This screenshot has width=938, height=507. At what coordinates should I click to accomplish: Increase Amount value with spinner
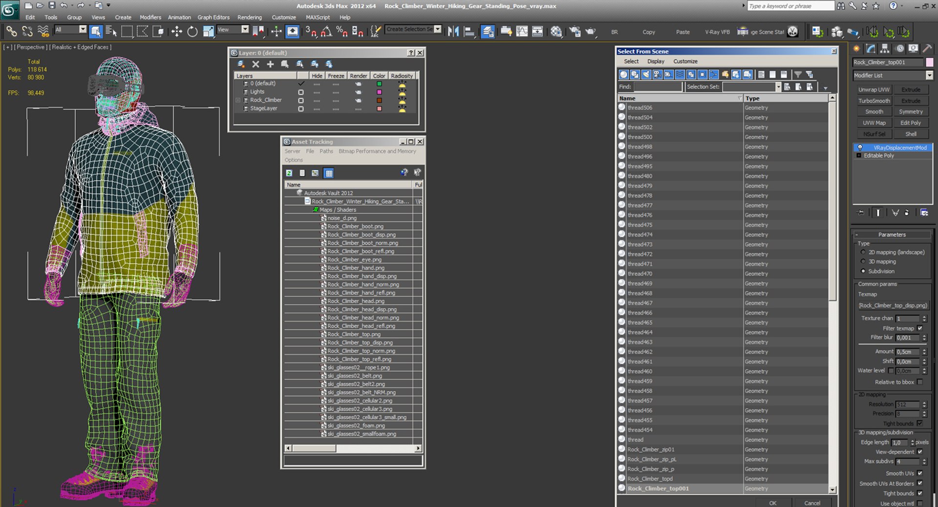924,350
